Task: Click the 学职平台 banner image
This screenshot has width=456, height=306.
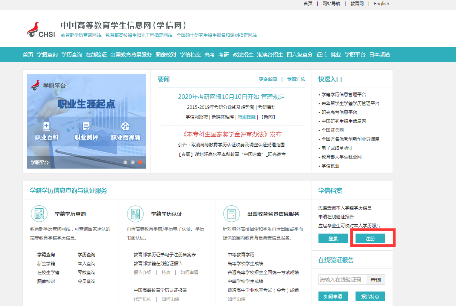Action: point(86,121)
